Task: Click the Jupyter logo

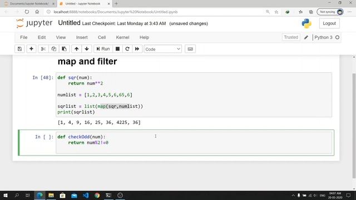Action: 34,23
